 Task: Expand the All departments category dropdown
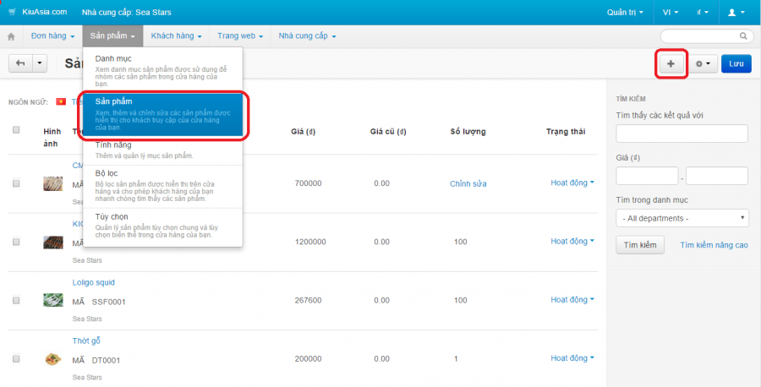[x=682, y=218]
